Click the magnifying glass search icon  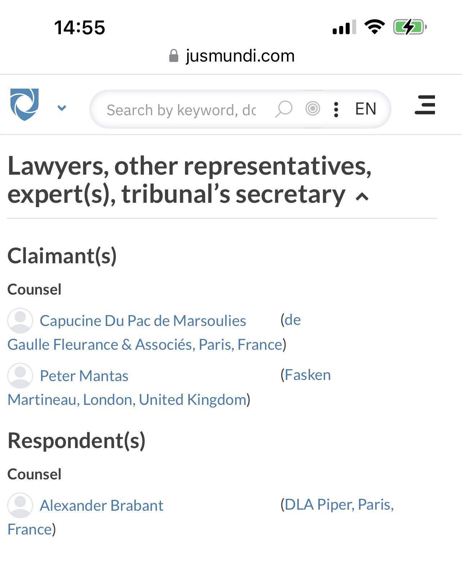(x=284, y=109)
